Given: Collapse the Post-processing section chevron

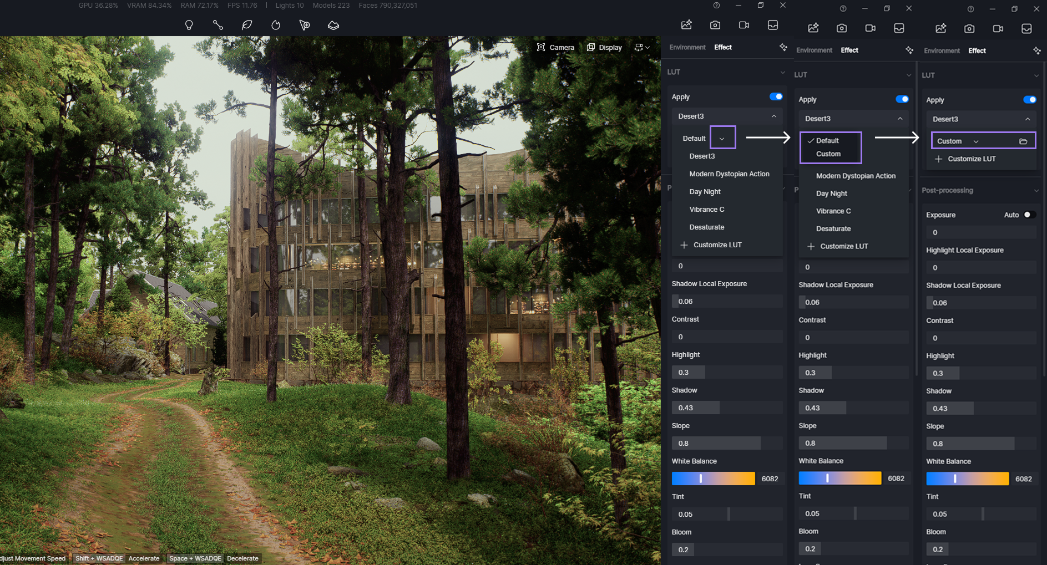Looking at the screenshot, I should (x=1036, y=191).
